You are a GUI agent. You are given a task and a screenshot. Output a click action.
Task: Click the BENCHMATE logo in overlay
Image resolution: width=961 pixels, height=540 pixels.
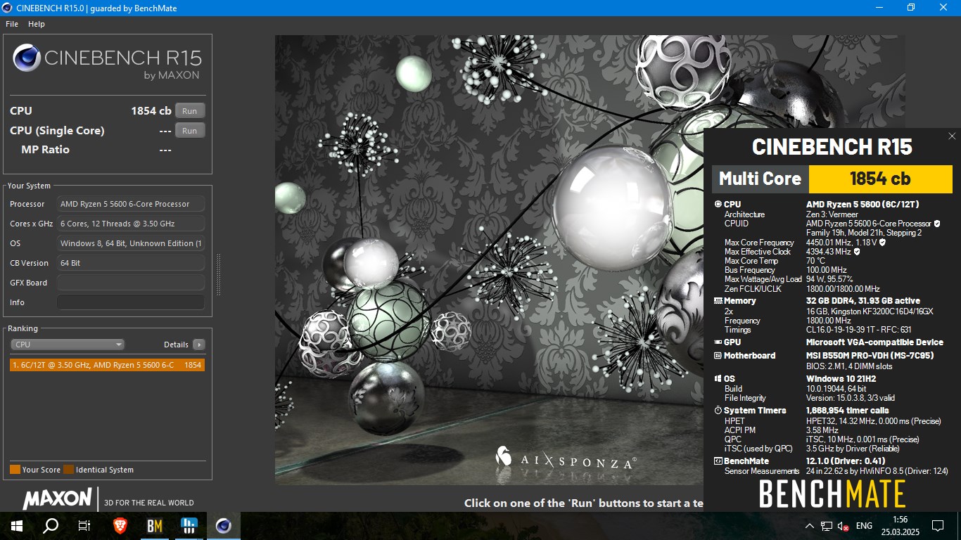[832, 494]
